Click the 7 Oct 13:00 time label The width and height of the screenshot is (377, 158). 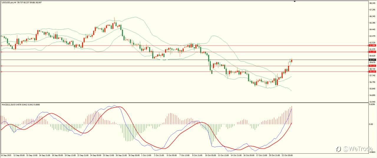[185, 155]
